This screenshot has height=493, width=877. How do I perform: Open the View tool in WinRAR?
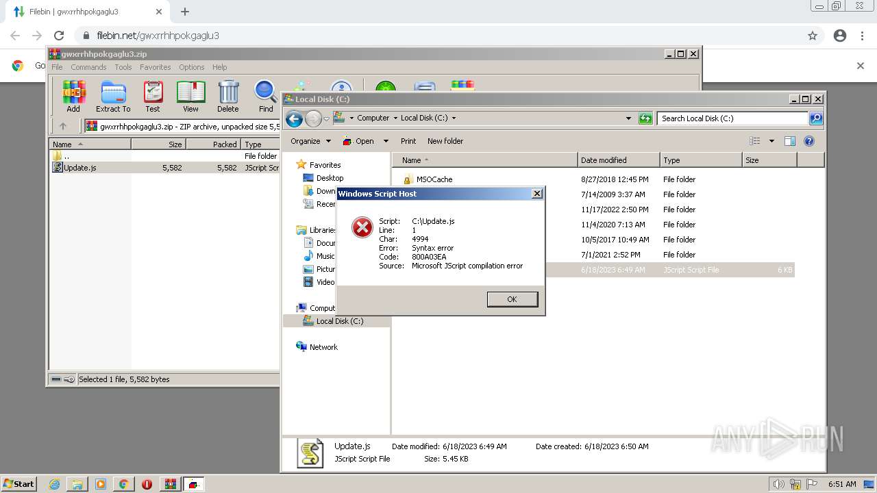point(190,97)
